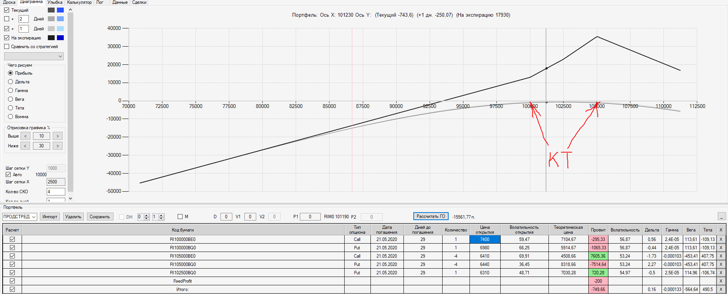Toggle the +1 Дней line checkbox
This screenshot has width=728, height=294.
[x=6, y=29]
